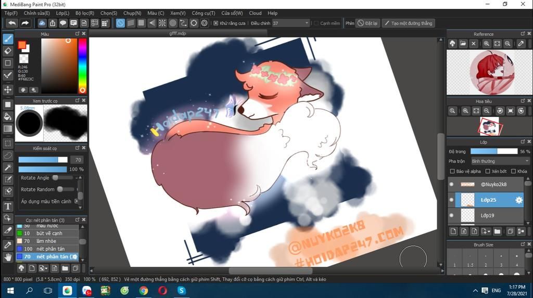Select the Eraser tool
This screenshot has width=533, height=298.
[x=8, y=51]
